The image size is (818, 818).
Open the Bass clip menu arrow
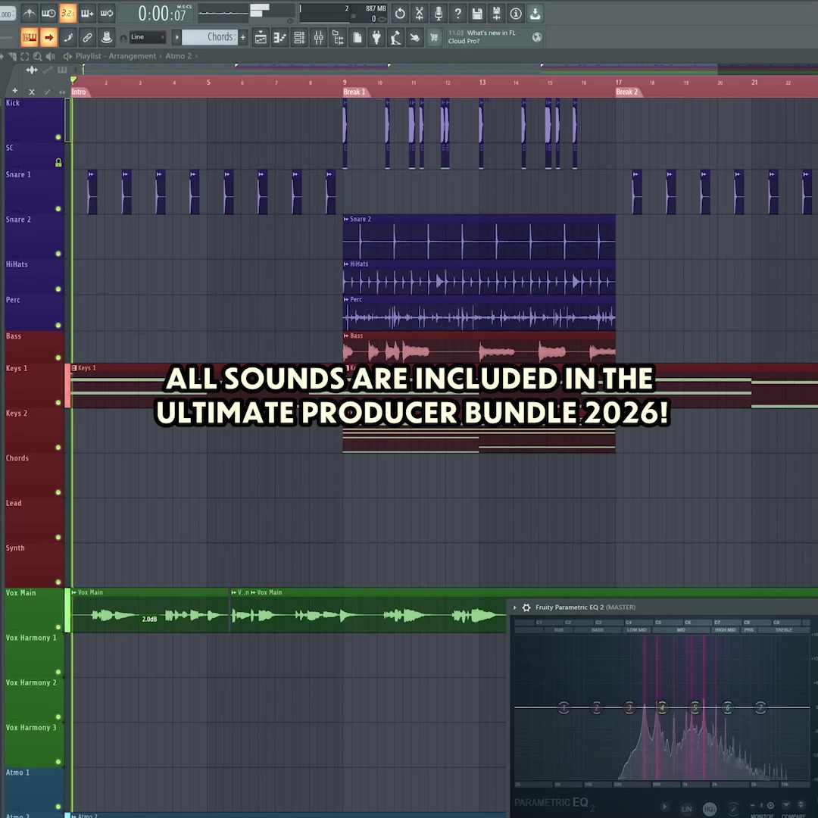[346, 336]
